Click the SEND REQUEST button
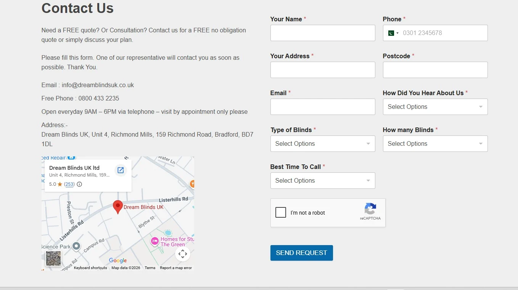This screenshot has height=290, width=518. tap(302, 253)
